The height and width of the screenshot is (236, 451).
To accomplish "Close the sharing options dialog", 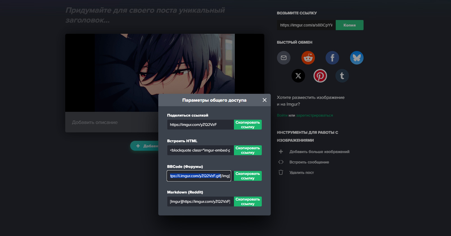I will 264,100.
